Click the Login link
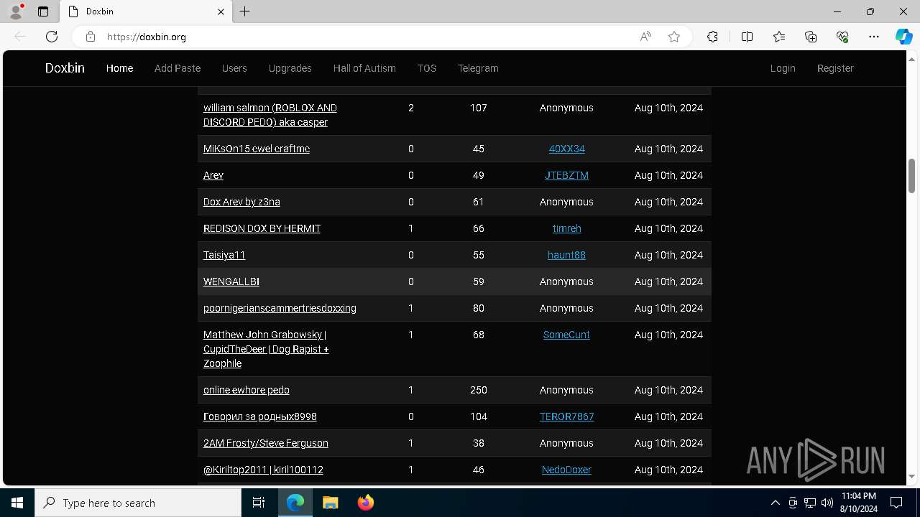This screenshot has width=920, height=517. click(x=783, y=68)
